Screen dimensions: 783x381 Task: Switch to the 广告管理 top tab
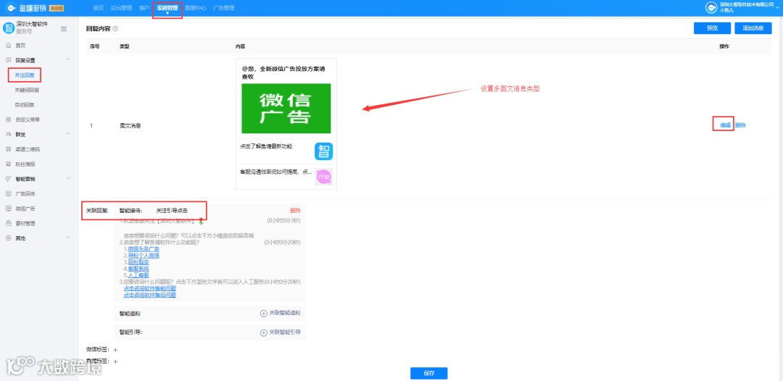click(x=223, y=8)
